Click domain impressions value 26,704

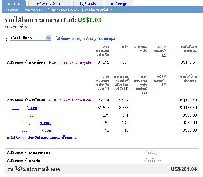[x=103, y=100]
